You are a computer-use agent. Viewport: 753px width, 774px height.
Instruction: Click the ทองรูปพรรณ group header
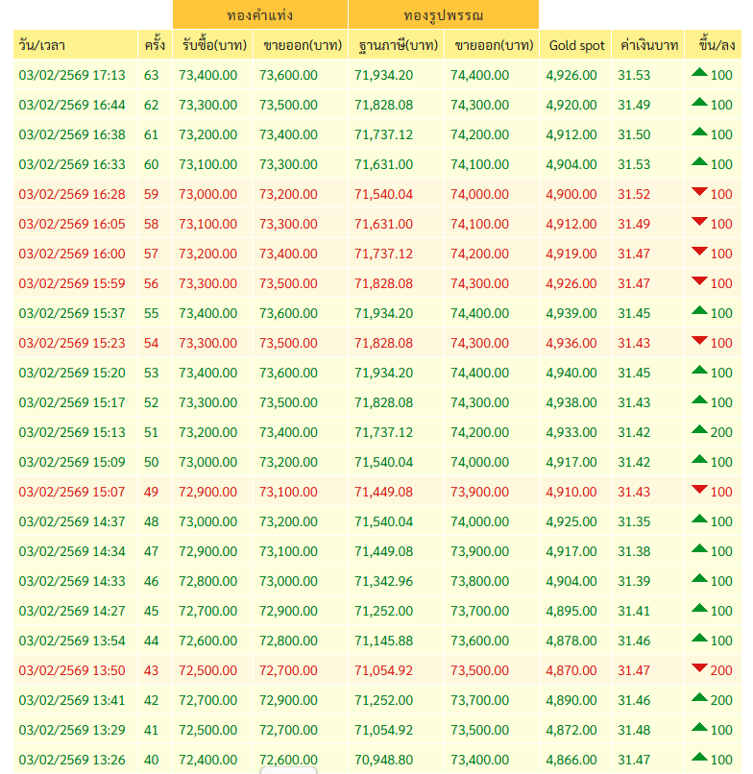[x=444, y=14]
